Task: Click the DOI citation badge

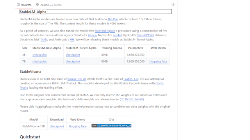Action: coord(111,126)
